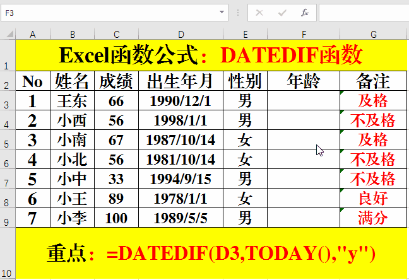Select the score cell '66'
409x280 pixels.
coord(116,100)
